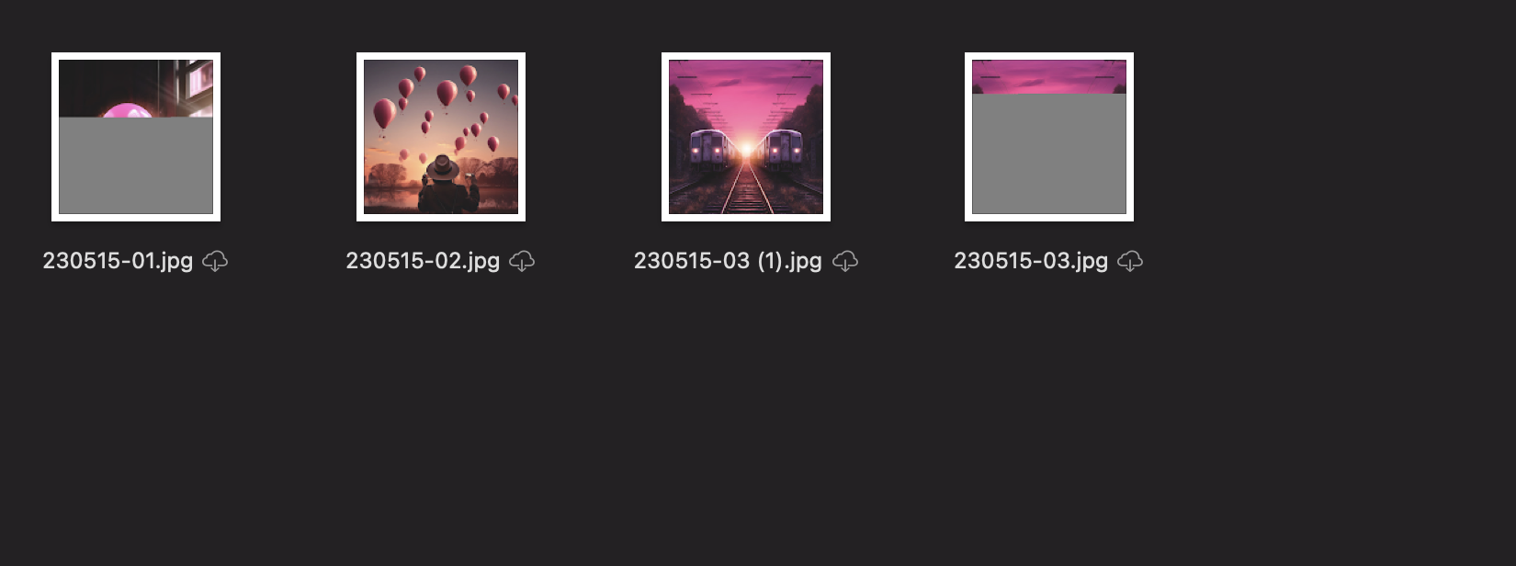The height and width of the screenshot is (566, 1516).
Task: Select the 230515-01.jpg thumbnail
Action: [136, 137]
